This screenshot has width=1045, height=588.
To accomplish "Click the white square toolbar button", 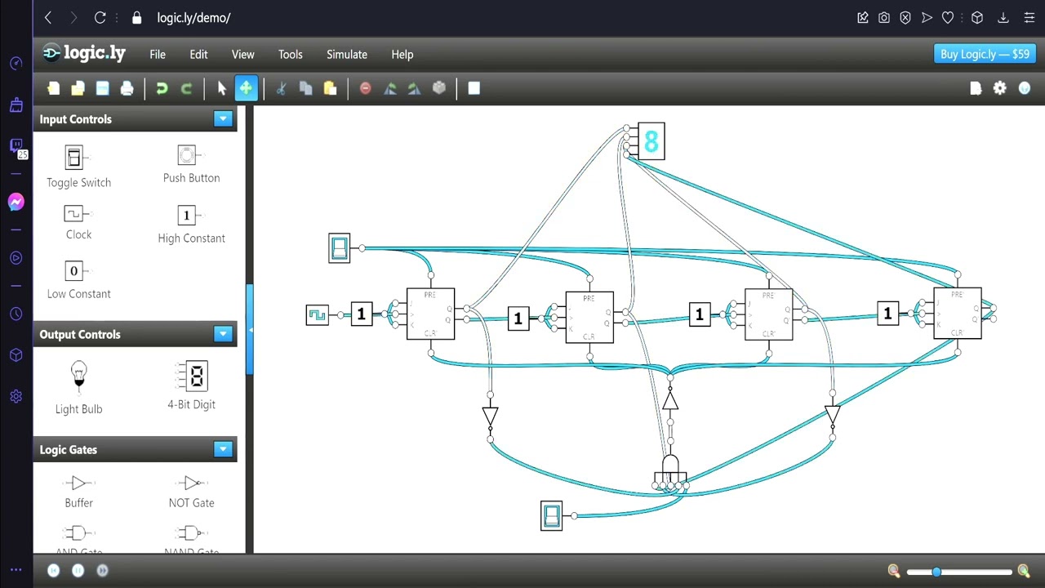I will click(474, 88).
